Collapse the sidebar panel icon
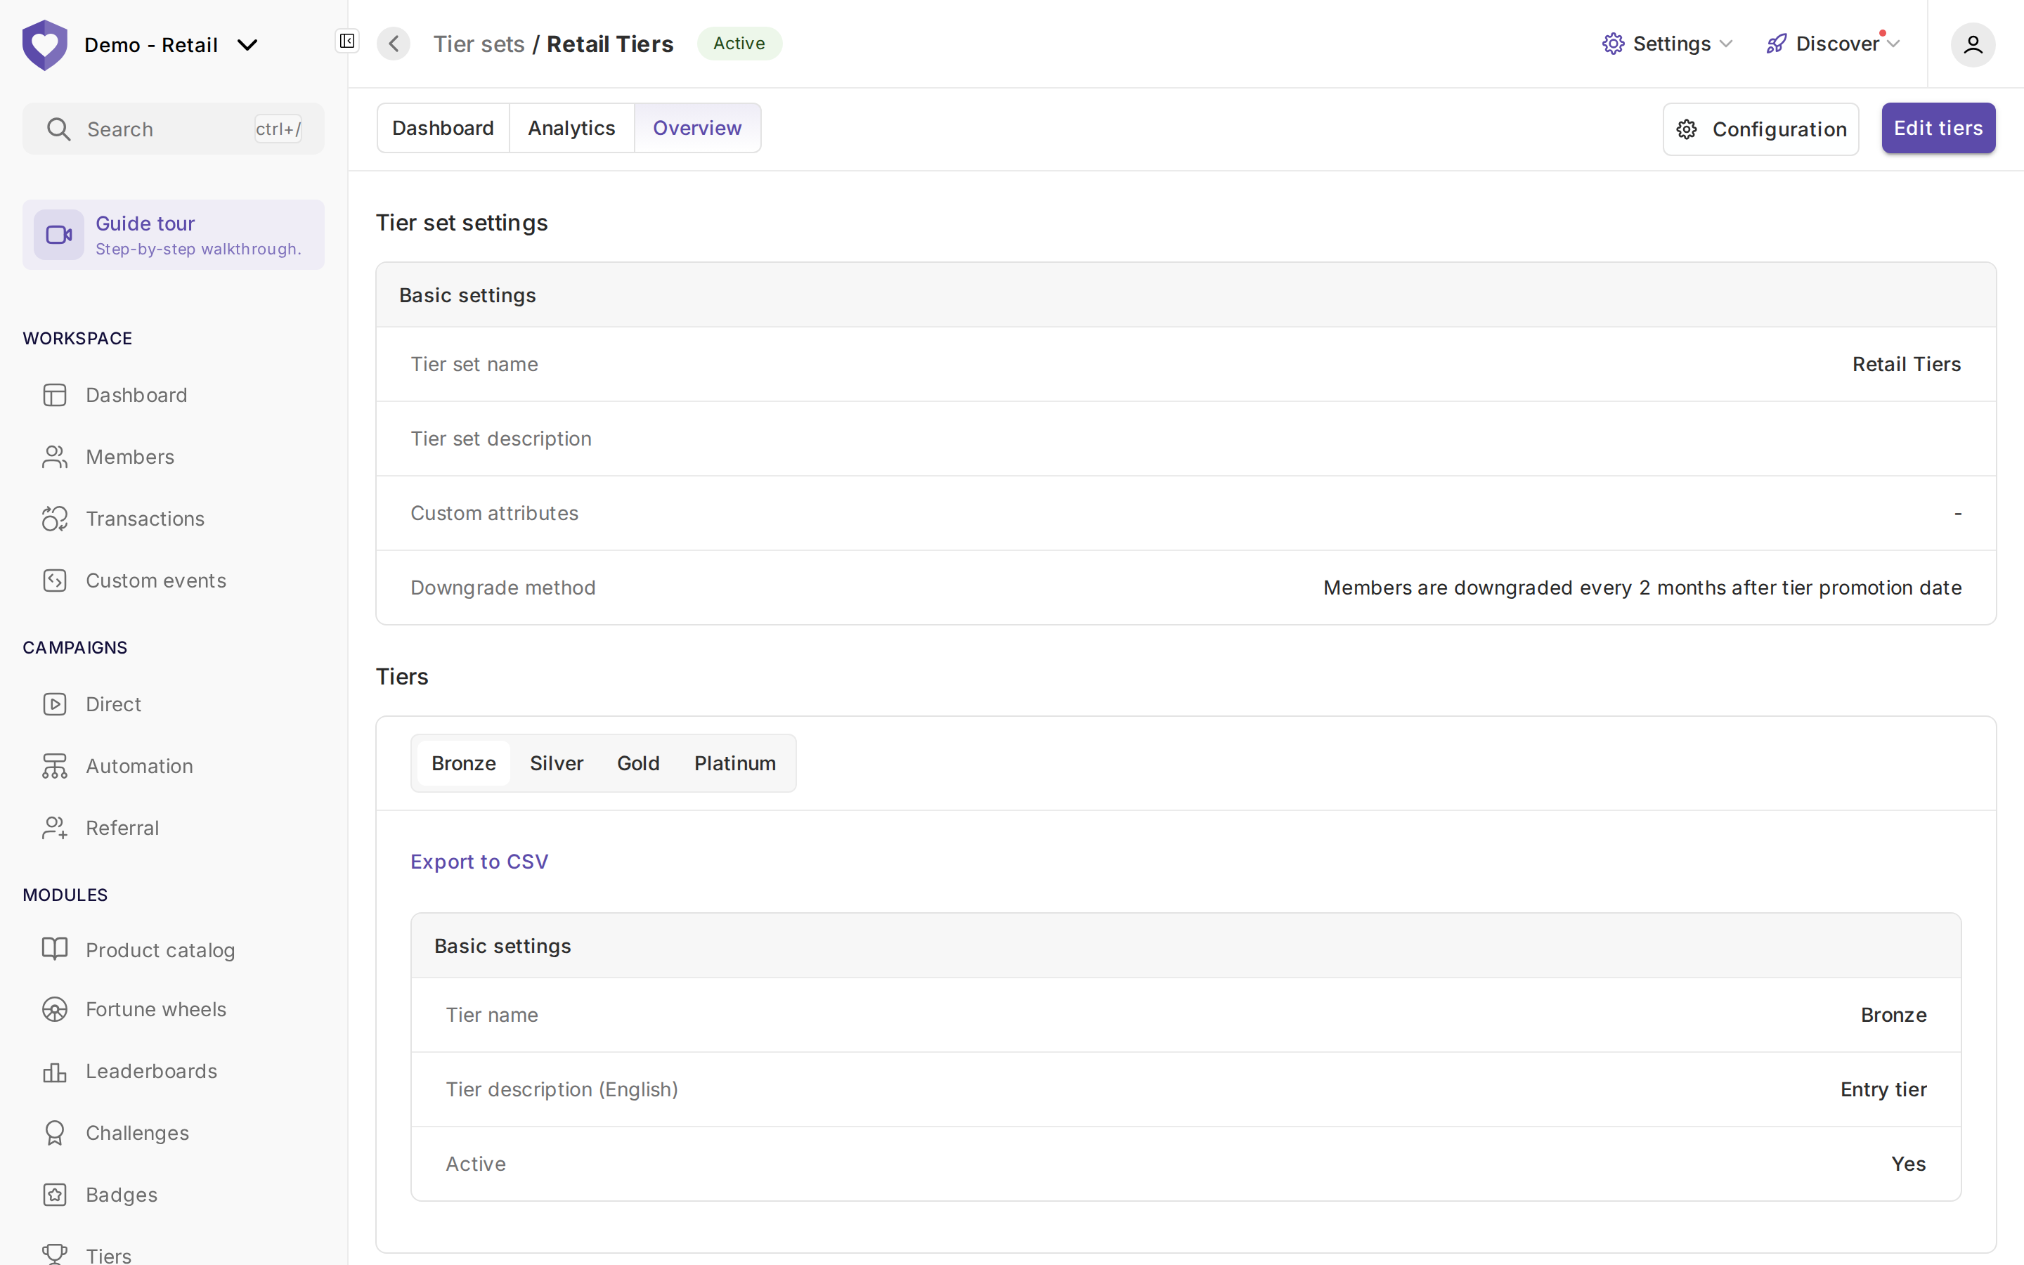The width and height of the screenshot is (2024, 1265). coord(347,41)
